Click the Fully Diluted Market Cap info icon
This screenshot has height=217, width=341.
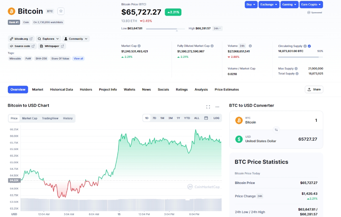(212, 46)
